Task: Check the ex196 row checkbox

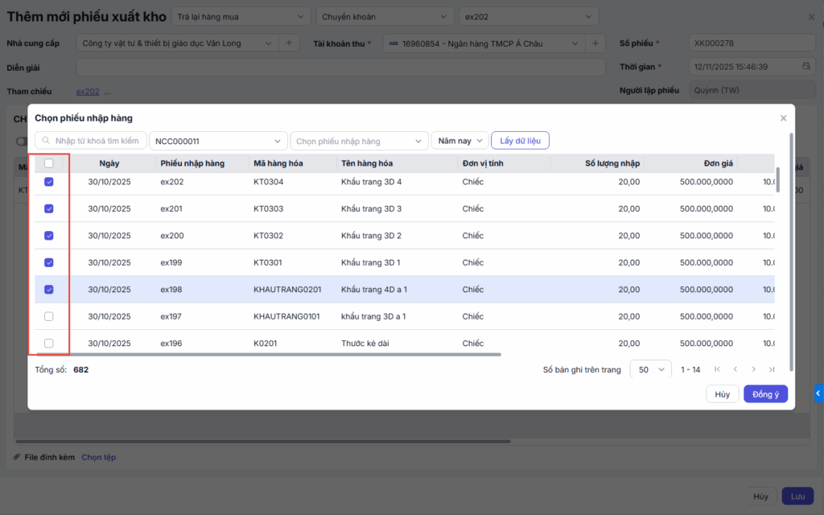Action: (x=49, y=344)
